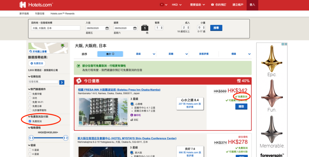Enable the 免費 Wi-Fi checkbox
The width and height of the screenshot is (309, 157).
30,102
